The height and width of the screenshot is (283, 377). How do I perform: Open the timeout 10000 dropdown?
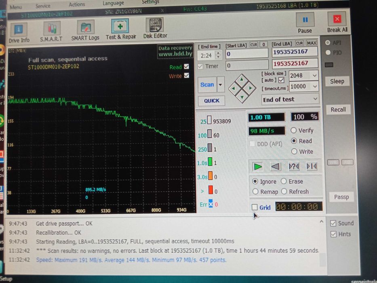[x=314, y=86]
